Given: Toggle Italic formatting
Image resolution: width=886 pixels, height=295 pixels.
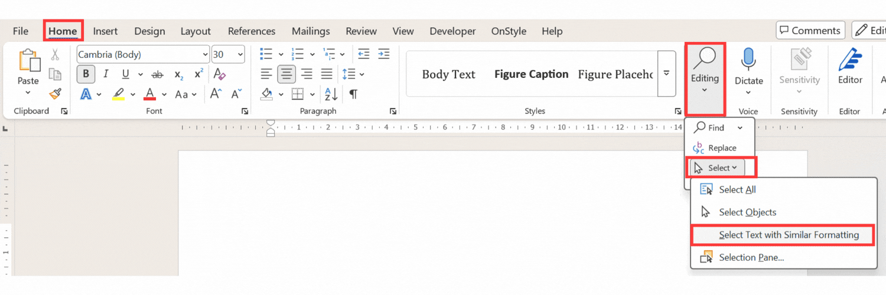Looking at the screenshot, I should [106, 74].
